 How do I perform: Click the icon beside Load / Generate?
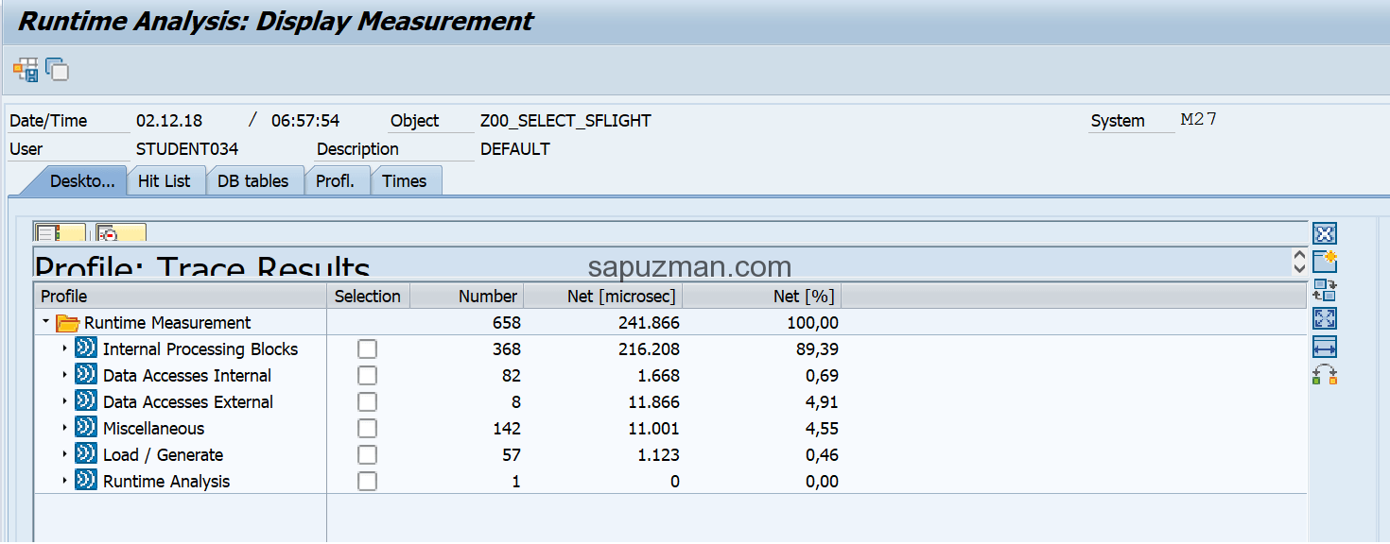[86, 454]
